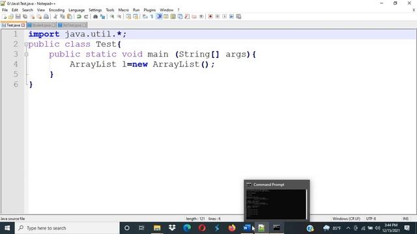Launch Firefox from taskbar
Screen dimensions: 417x234
pos(232,228)
